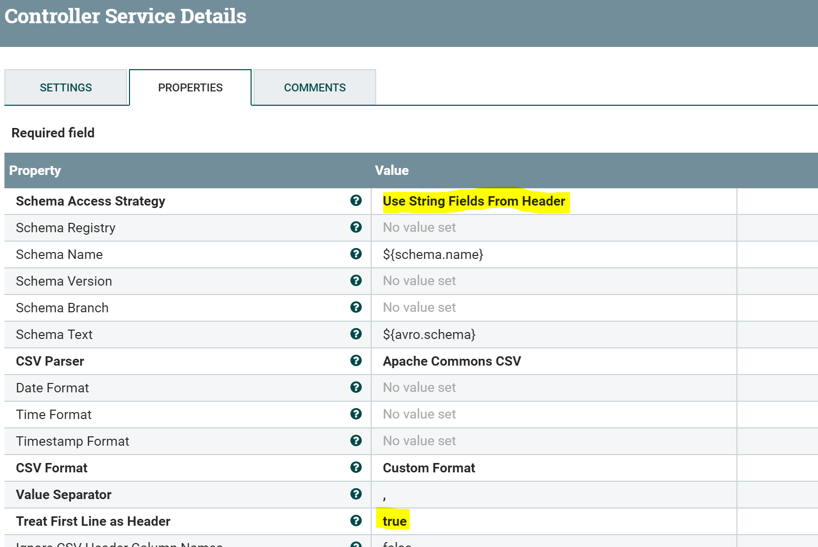Open the Comments tab
818x547 pixels.
314,87
